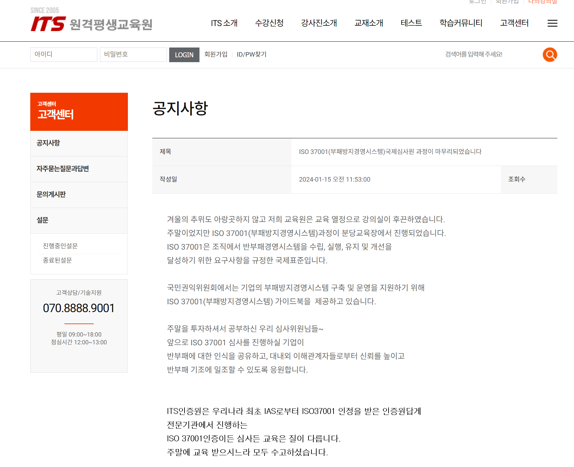Click the 회원가입 link next to LOGIN

216,54
